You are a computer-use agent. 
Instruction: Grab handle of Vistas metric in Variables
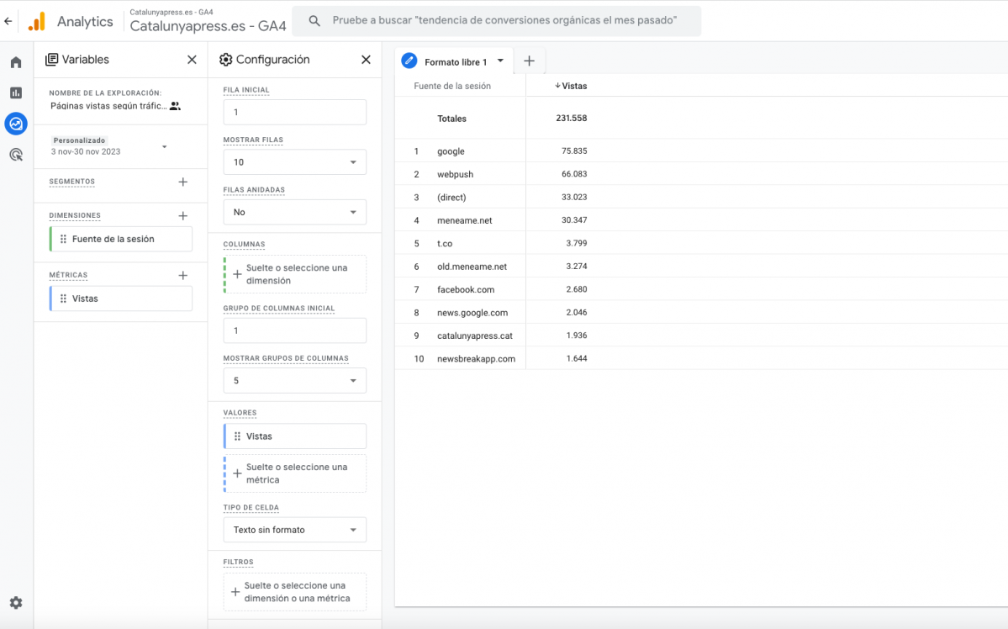(x=63, y=299)
